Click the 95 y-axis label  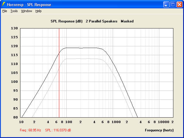click(16, 91)
